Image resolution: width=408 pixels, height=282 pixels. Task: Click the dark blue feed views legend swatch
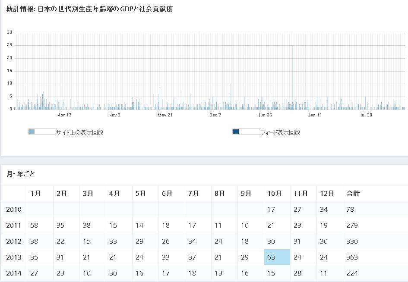pyautogui.click(x=236, y=132)
